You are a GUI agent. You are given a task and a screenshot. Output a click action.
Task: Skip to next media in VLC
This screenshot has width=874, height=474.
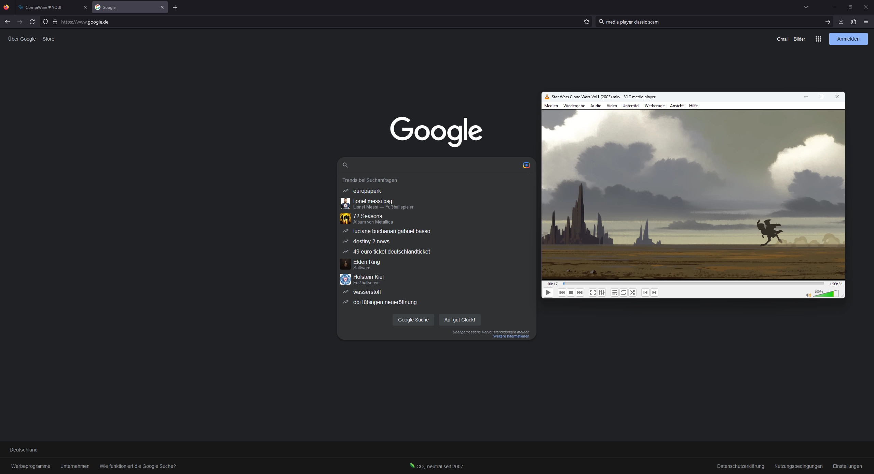click(x=580, y=292)
